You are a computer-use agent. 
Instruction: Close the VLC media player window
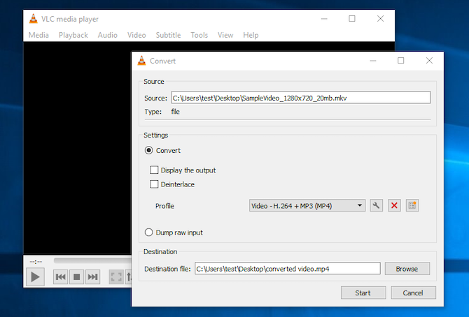pyautogui.click(x=380, y=19)
